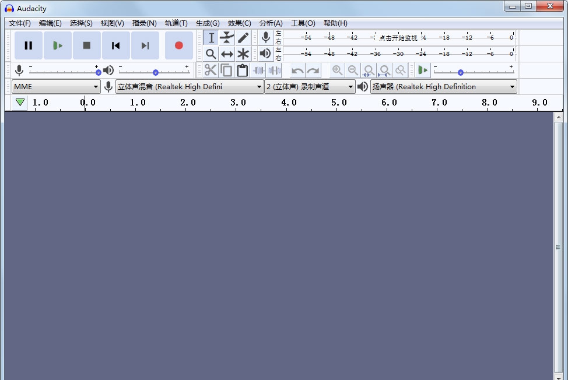Open the 扬声器 playback device dropdown
568x380 pixels.
443,87
